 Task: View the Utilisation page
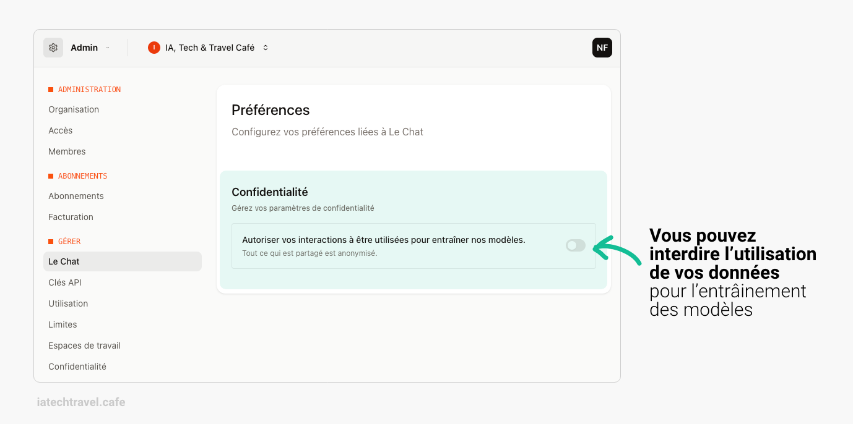click(68, 303)
